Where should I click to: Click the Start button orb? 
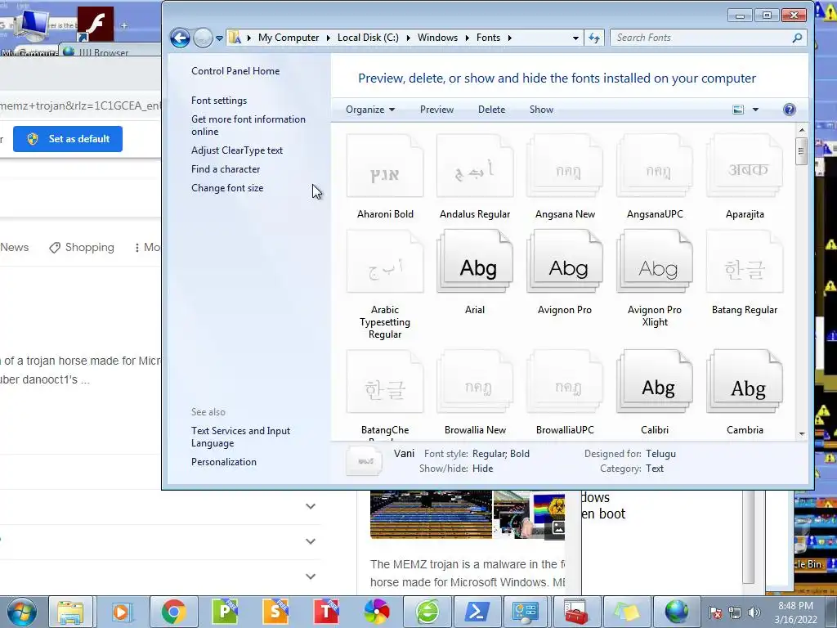(x=22, y=612)
